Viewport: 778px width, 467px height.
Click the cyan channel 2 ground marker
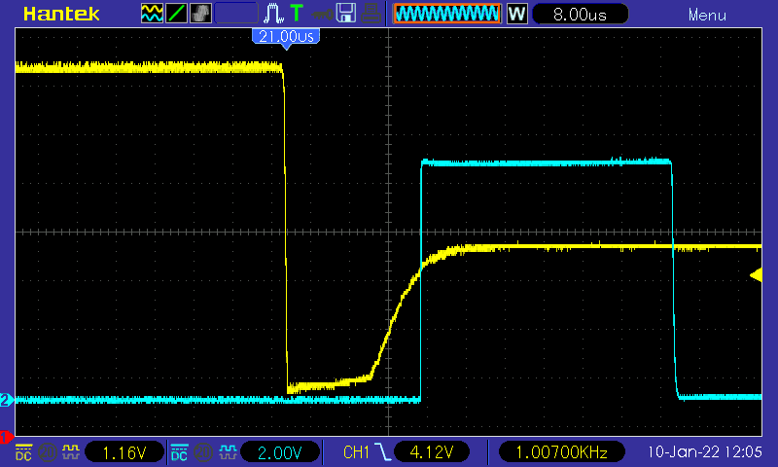tap(7, 400)
